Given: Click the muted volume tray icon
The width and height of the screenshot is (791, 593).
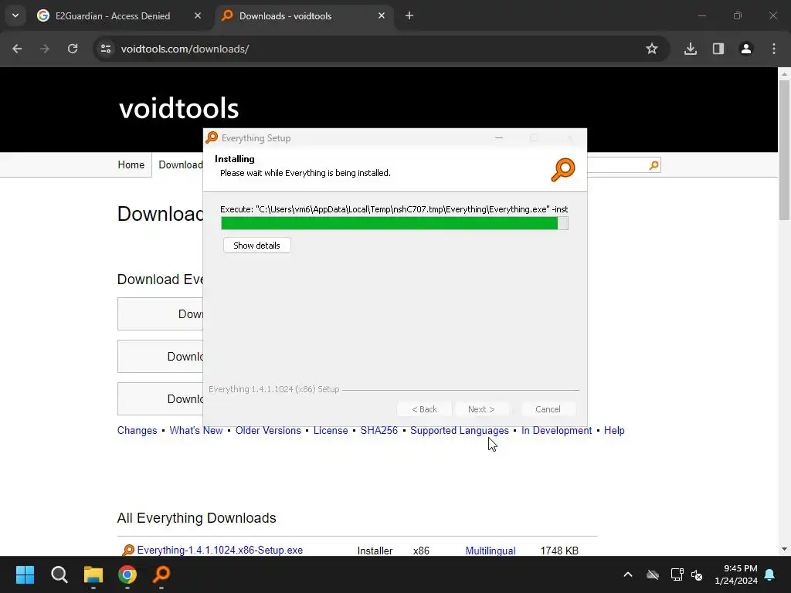Looking at the screenshot, I should 697,574.
